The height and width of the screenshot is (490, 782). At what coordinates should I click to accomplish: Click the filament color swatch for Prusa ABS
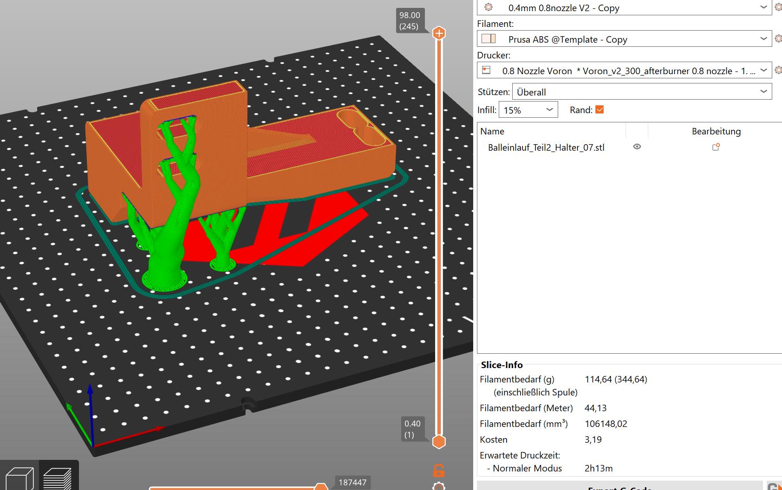[489, 38]
